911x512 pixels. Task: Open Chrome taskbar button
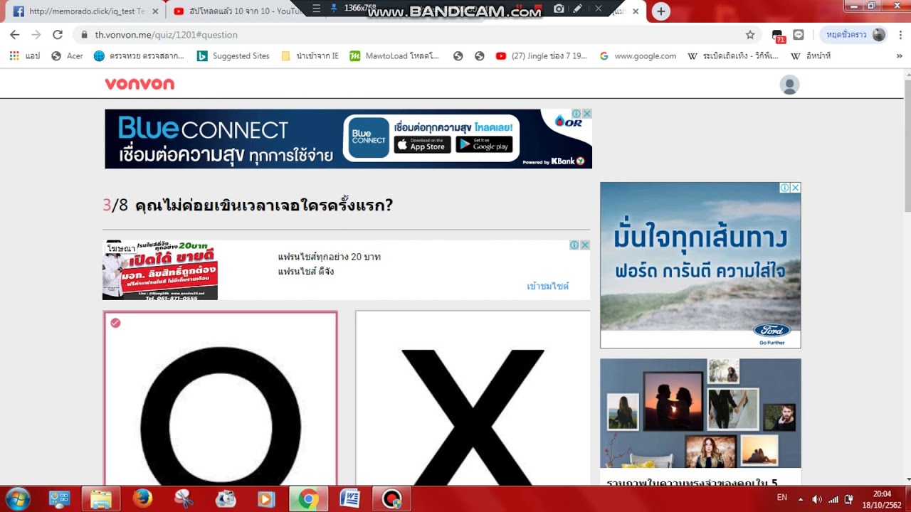308,499
